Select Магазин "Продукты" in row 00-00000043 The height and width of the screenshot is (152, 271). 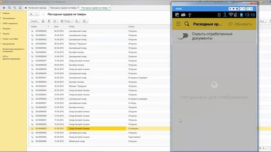coord(78,44)
